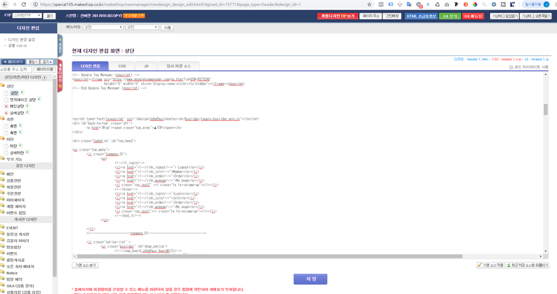Open the 마이페이지 tree item

click(15, 200)
